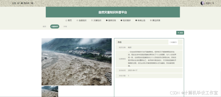Click the star icon beside 自救知识 in the navigation
Viewport: 221px width, 97px height.
click(x=77, y=20)
